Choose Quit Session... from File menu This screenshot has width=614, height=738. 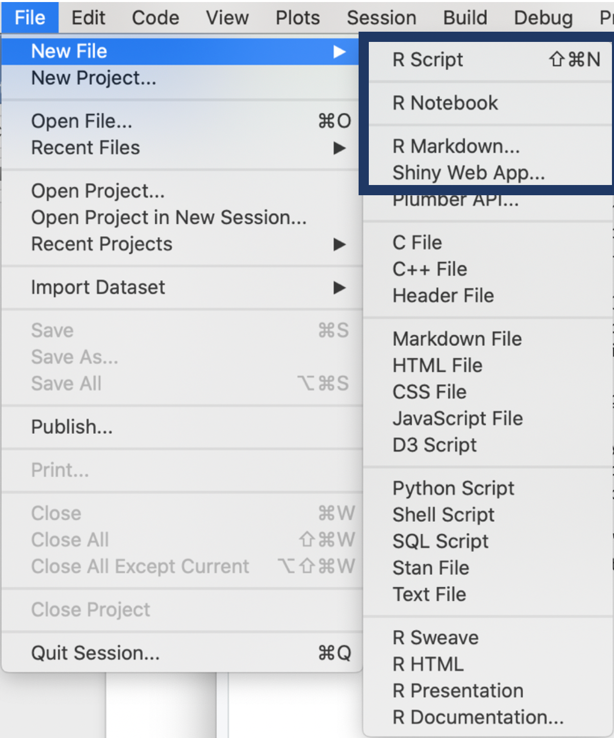tap(96, 653)
